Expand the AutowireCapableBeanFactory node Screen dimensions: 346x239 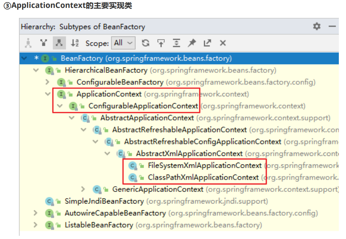35,213
